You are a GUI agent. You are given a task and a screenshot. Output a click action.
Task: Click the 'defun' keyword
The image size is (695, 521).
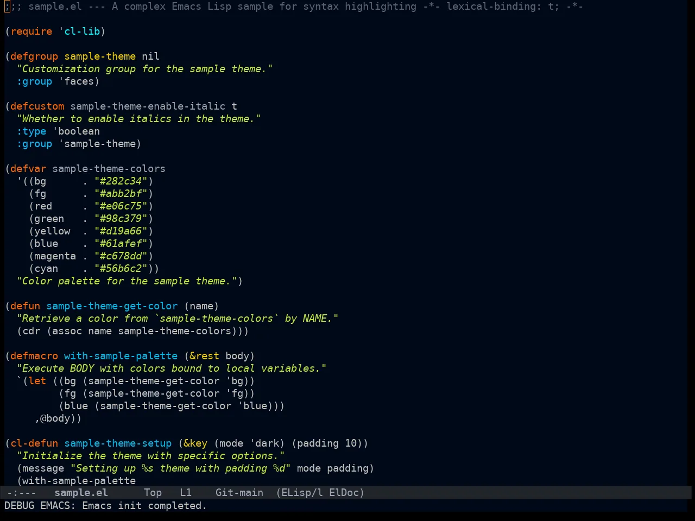point(26,306)
